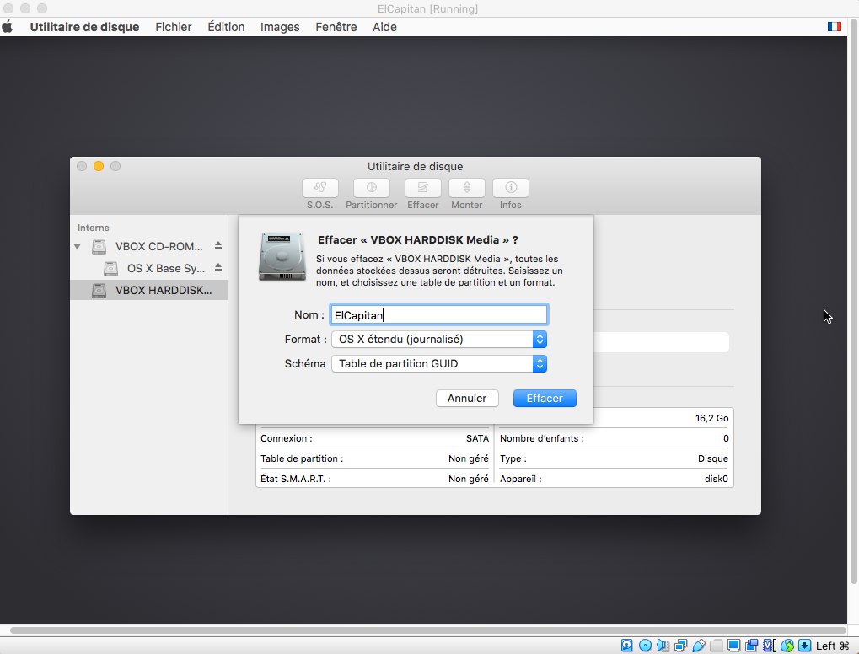Click the Nom text field containing ElCapitan
This screenshot has height=654, width=859.
pos(439,315)
